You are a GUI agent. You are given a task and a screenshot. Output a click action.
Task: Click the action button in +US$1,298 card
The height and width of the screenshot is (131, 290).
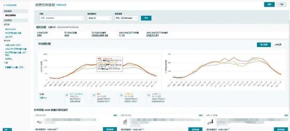(281, 129)
